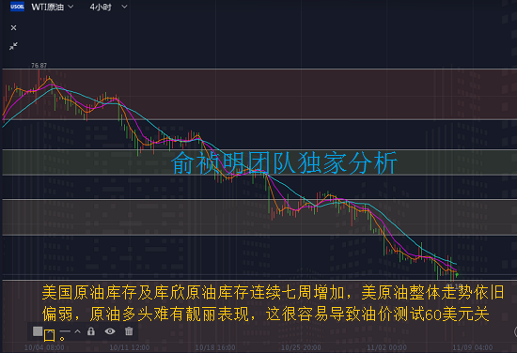Select the 俞祯明团队独家分析 watermark text

coord(284,162)
